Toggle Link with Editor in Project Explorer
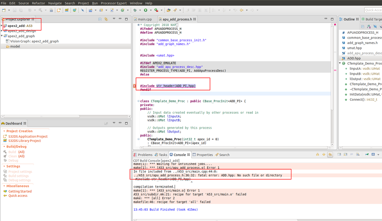Viewport: 382px width, 221px height. click(106, 19)
